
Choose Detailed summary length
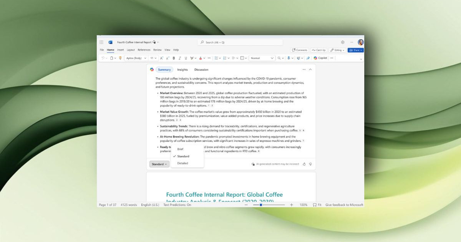pyautogui.click(x=187, y=163)
